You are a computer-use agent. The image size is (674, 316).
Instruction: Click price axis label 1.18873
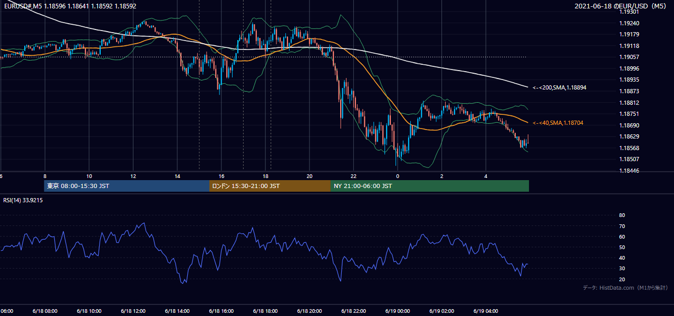coord(629,91)
